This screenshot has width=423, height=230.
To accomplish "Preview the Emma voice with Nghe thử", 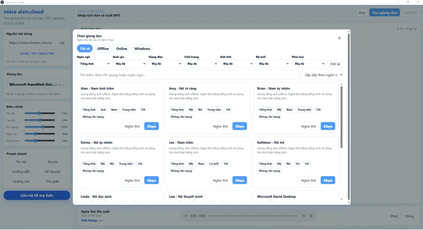I will [132, 180].
